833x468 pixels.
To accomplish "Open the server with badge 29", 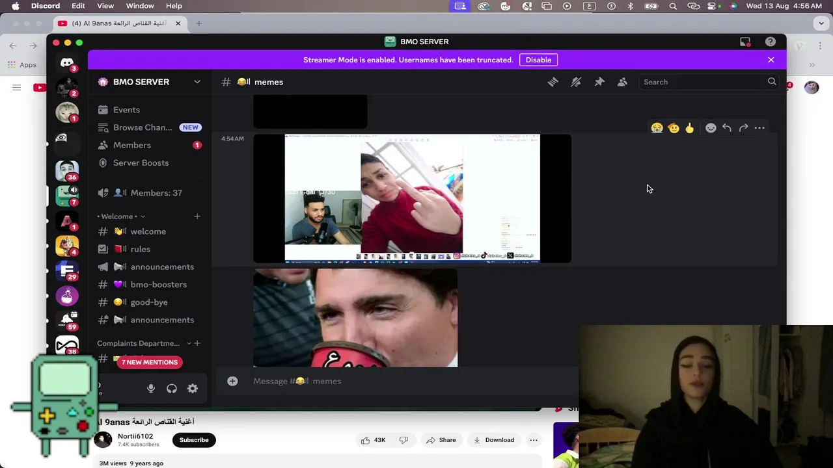I will (67, 270).
